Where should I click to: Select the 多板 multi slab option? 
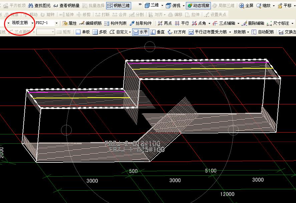[100, 32]
